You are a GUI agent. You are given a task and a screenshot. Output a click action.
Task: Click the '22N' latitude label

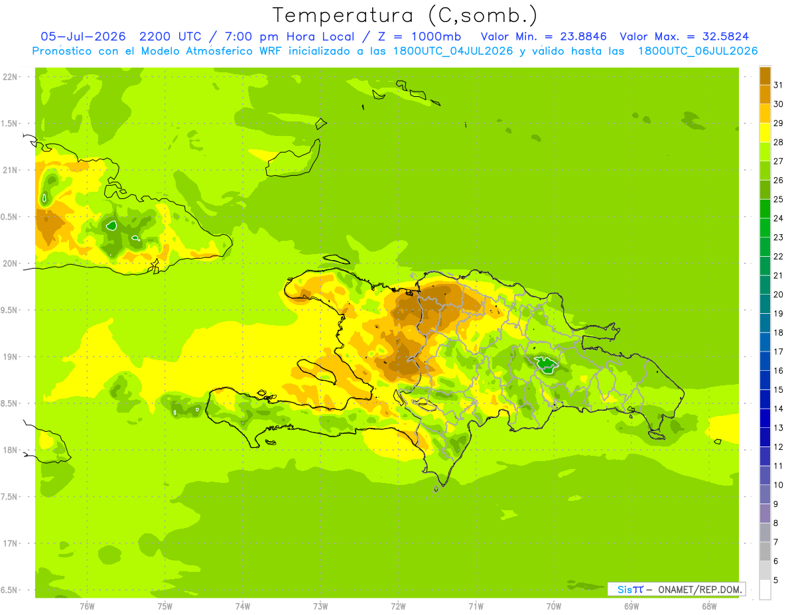point(11,77)
